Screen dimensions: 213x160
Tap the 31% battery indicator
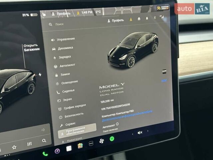pos(30,15)
